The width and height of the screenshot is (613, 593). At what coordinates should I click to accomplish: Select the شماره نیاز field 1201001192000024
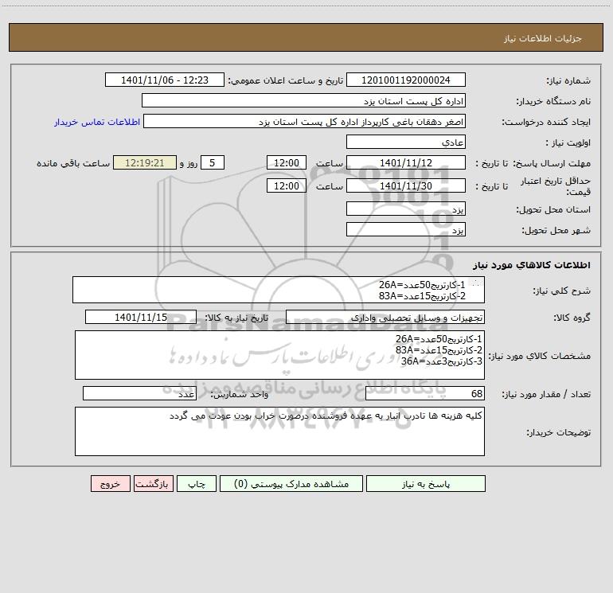click(406, 80)
